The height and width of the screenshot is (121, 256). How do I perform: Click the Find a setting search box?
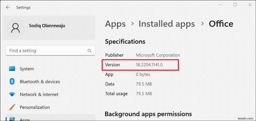tap(51, 51)
